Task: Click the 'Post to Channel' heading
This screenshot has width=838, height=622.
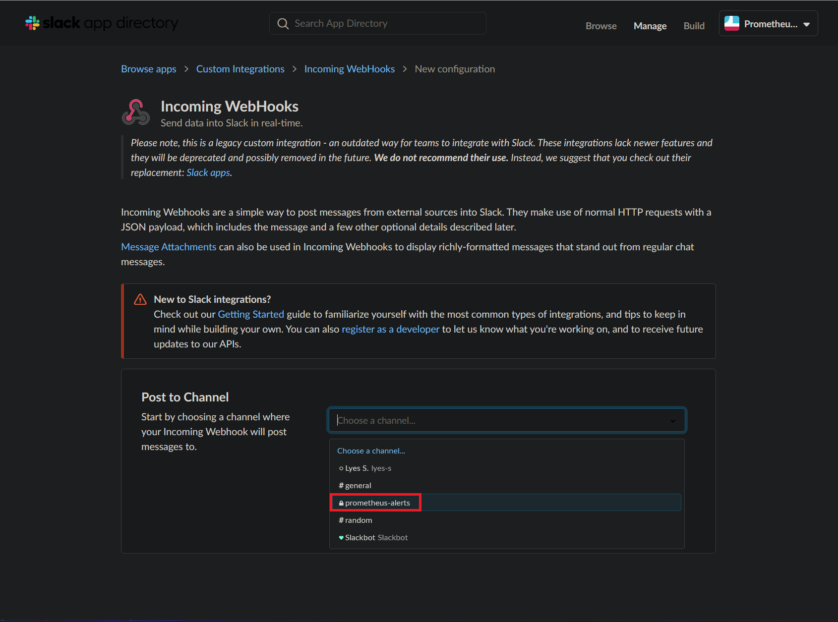Action: pyautogui.click(x=185, y=397)
